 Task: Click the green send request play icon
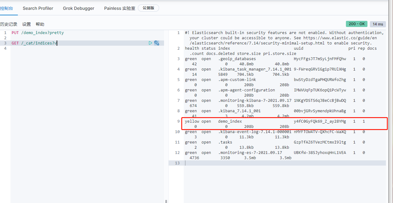tap(150, 43)
